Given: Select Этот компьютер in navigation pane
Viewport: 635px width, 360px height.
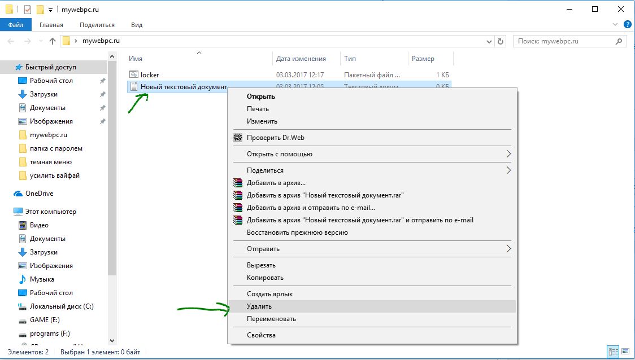Looking at the screenshot, I should click(51, 211).
